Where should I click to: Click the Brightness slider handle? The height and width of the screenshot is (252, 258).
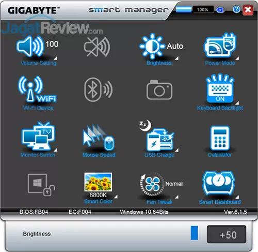tap(194, 233)
